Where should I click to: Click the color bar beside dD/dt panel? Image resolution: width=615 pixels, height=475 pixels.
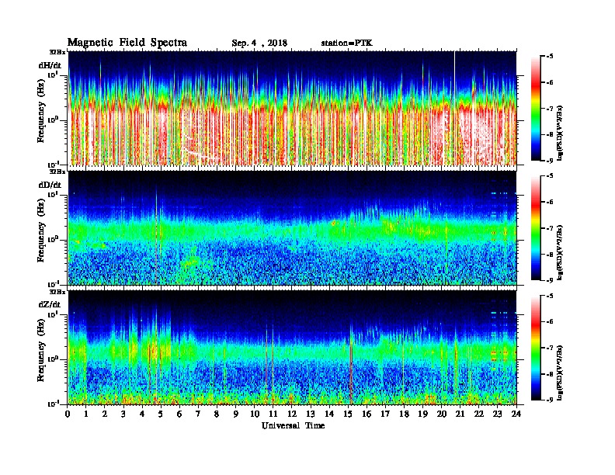click(x=536, y=227)
